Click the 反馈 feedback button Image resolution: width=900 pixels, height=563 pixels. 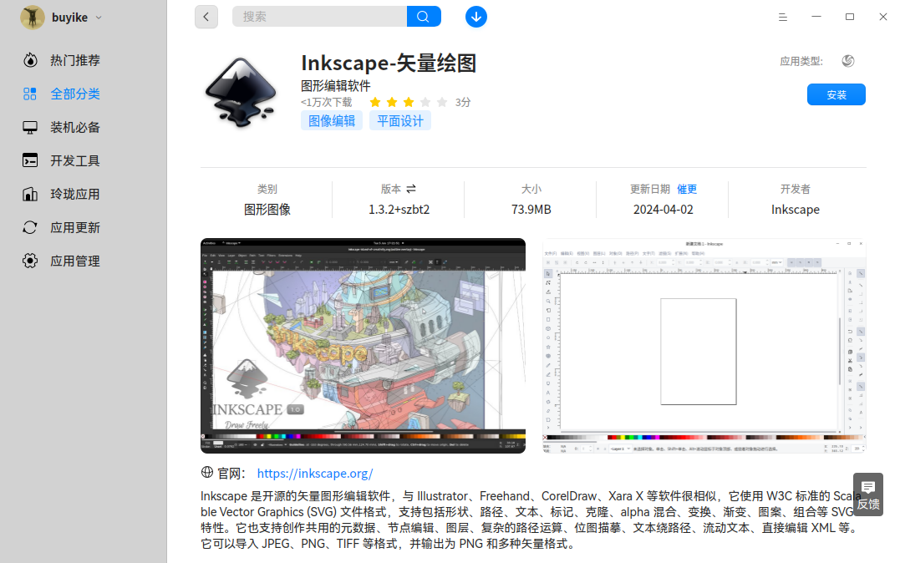868,495
